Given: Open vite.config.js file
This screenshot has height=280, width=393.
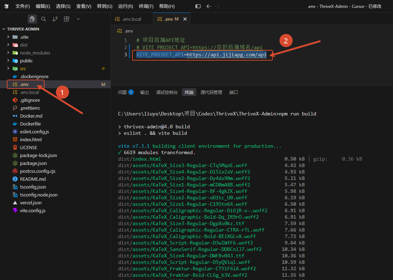Looking at the screenshot, I should [x=33, y=210].
